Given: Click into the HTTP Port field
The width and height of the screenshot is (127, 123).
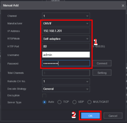Looking at the screenshot, I should coord(66,46).
